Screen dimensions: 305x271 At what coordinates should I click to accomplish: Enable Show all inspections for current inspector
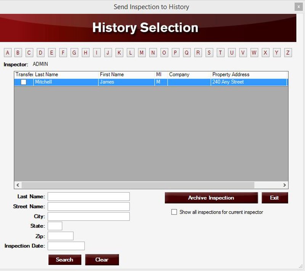(174, 212)
